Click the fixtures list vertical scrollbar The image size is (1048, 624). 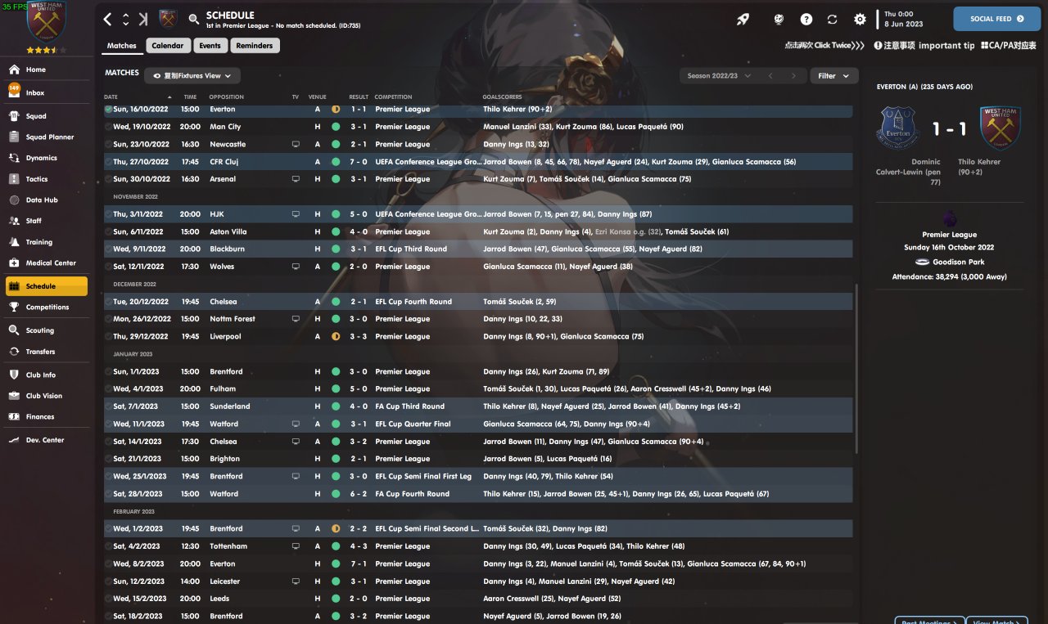pos(856,368)
